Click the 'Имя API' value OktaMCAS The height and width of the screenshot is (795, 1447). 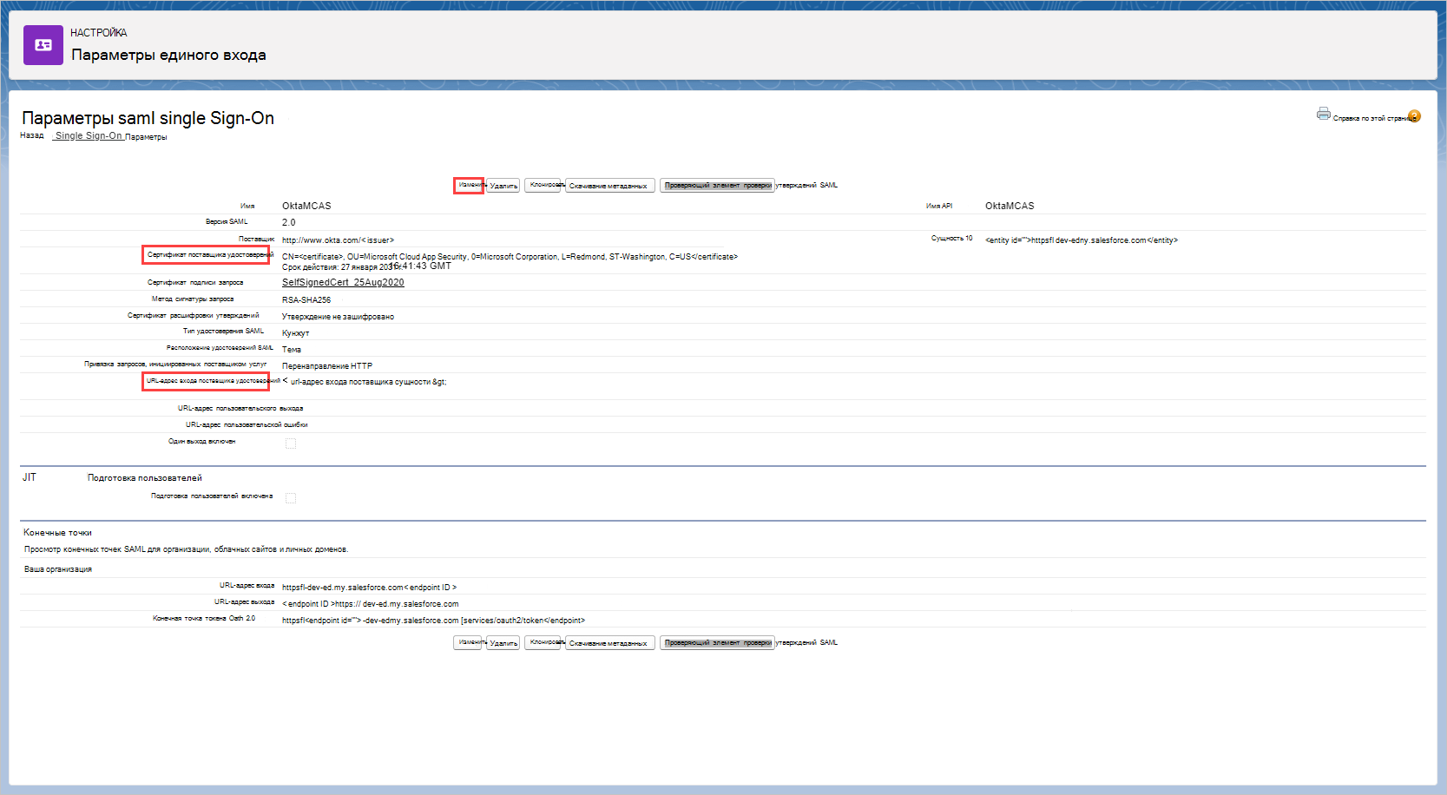pos(1010,207)
